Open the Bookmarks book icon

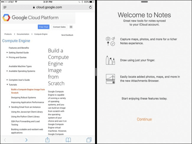(x=68, y=140)
